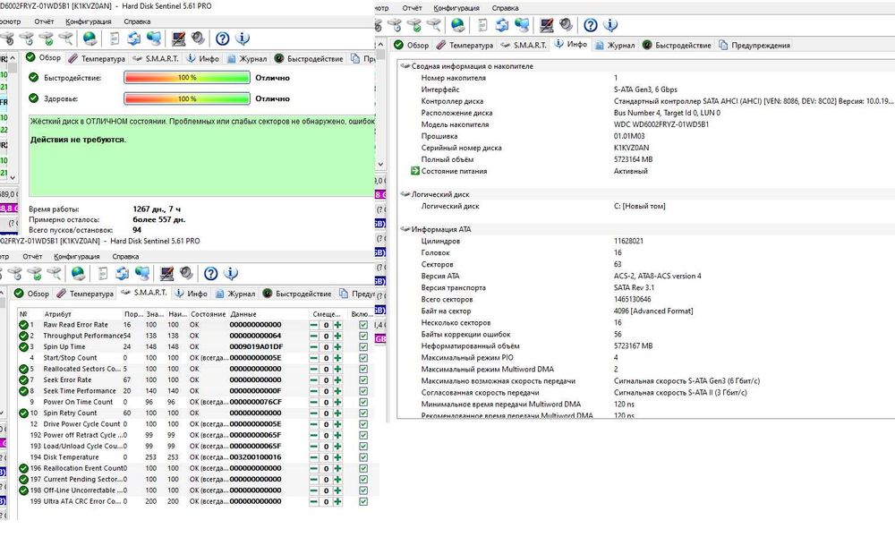Collapse the drive summary information section
This screenshot has width=895, height=554.
click(405, 66)
